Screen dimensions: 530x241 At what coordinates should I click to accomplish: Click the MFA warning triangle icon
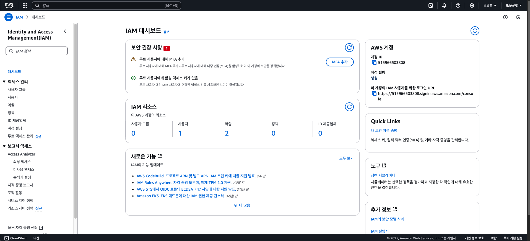(x=133, y=59)
